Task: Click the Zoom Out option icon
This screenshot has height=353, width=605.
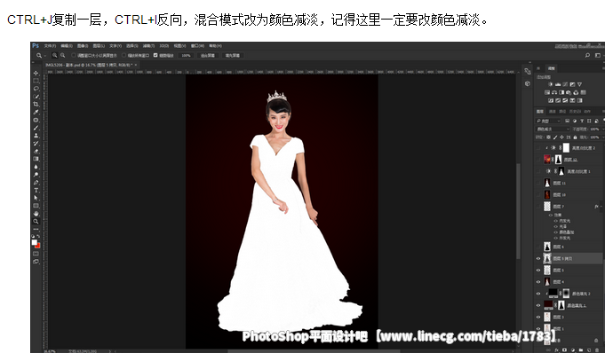Action: (62, 56)
